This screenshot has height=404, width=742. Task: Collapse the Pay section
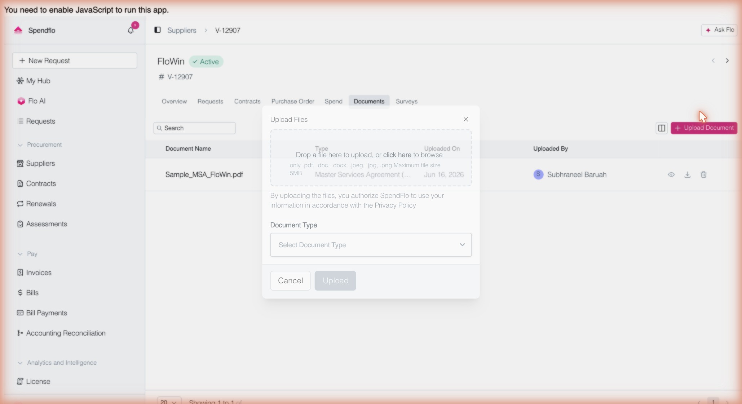click(x=27, y=254)
